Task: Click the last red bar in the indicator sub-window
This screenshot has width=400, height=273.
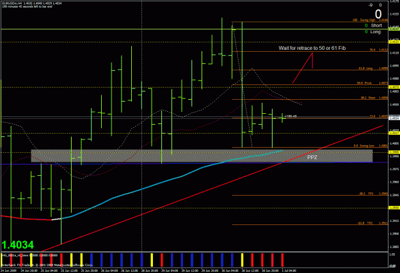Action: (x=282, y=260)
